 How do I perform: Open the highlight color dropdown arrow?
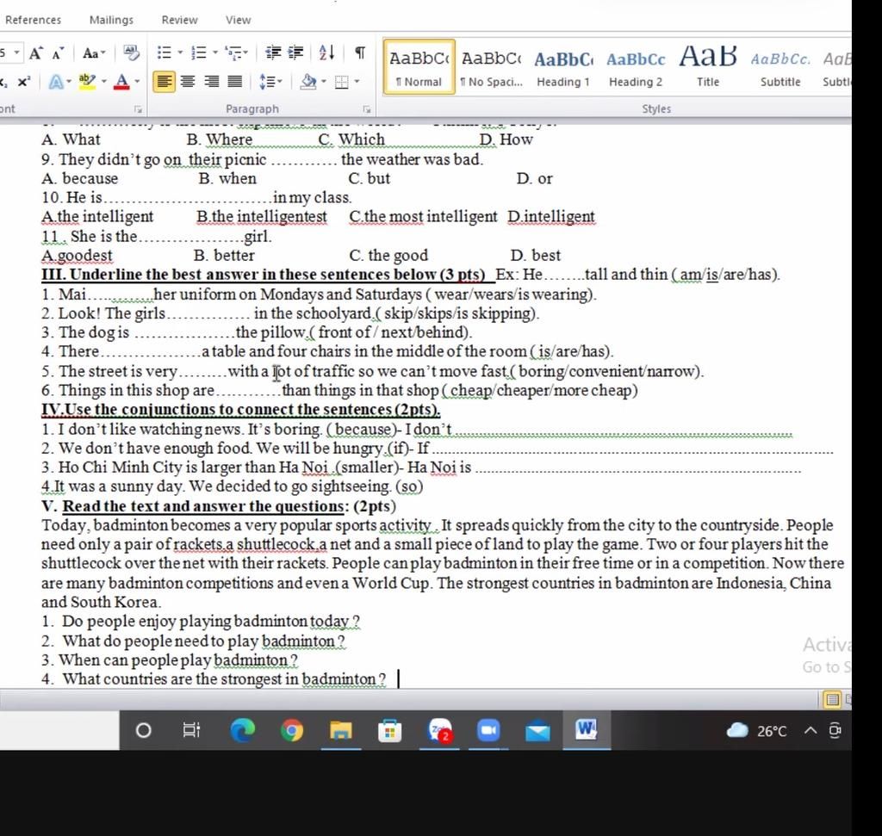pos(104,82)
